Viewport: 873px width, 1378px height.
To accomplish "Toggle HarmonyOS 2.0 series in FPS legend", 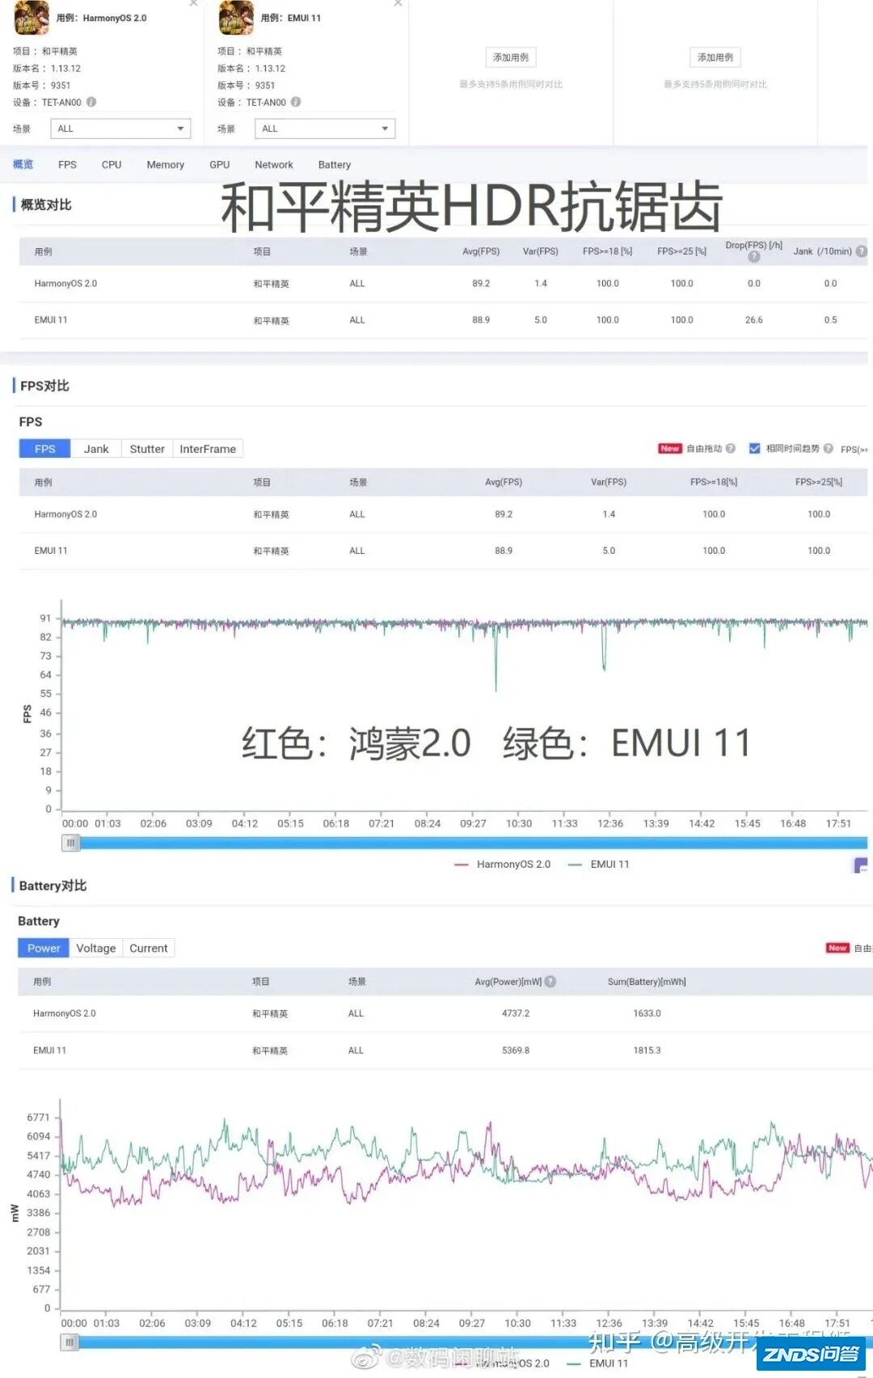I will (502, 864).
